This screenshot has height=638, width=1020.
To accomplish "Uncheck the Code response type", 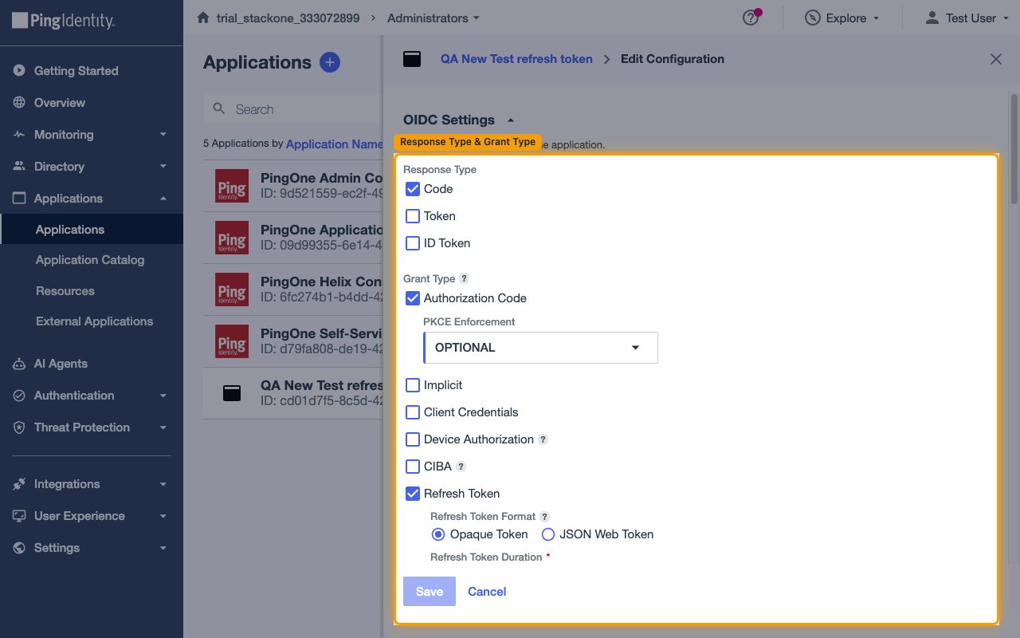I will [413, 189].
